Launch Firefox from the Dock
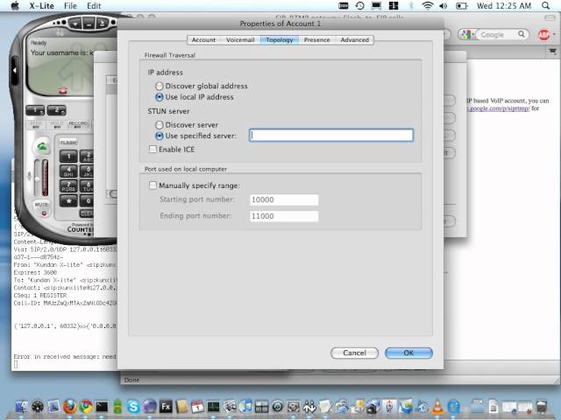561x420 pixels. click(70, 407)
